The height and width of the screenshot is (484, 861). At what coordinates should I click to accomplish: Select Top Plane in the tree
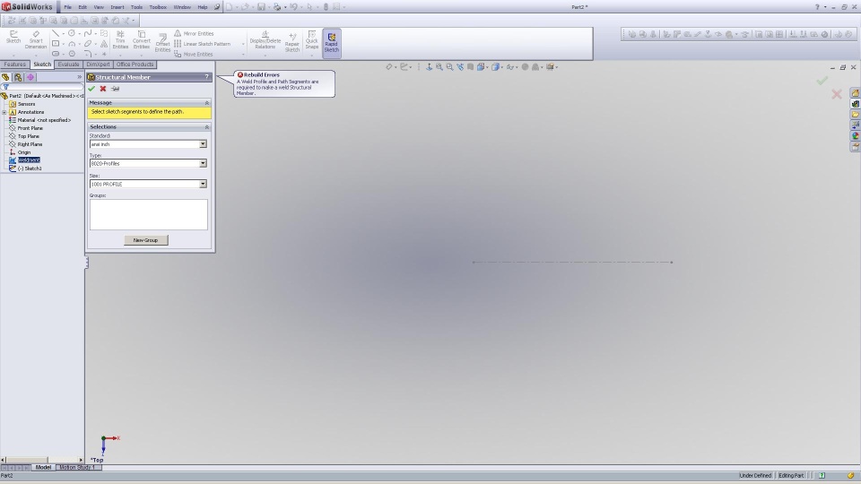click(28, 136)
